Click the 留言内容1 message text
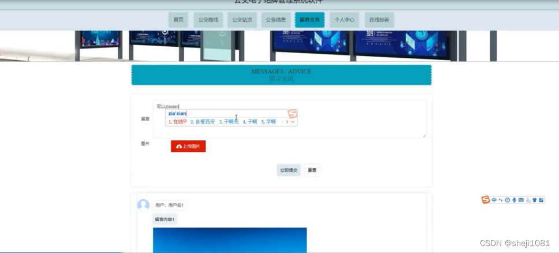The image size is (559, 253). (165, 219)
